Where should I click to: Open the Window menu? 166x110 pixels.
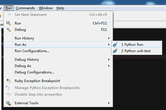pos(46,8)
